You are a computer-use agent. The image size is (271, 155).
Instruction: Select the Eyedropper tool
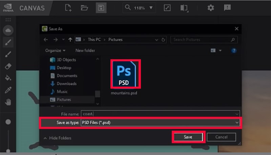[x=8, y=90]
